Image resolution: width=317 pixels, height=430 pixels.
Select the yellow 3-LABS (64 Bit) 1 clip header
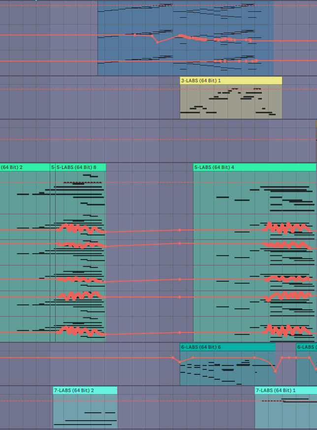tap(230, 80)
